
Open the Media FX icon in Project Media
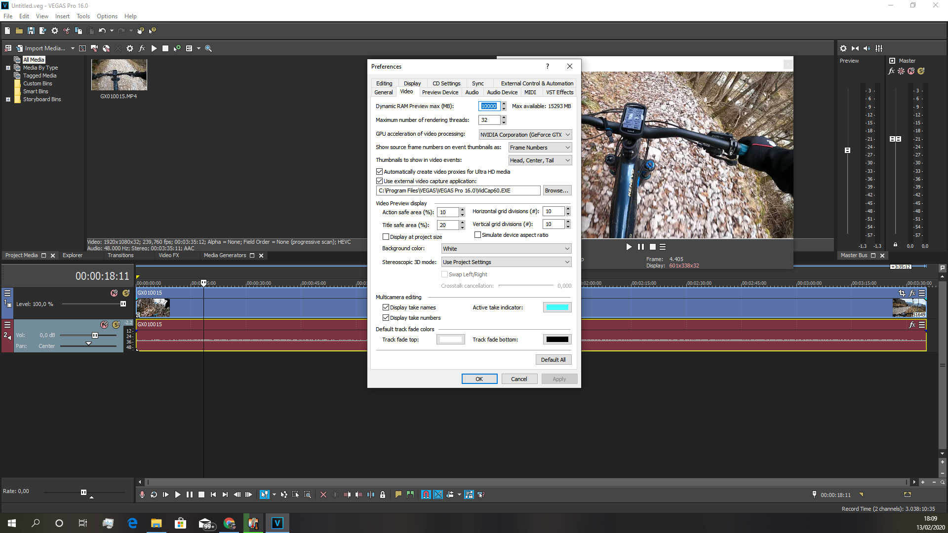pyautogui.click(x=142, y=48)
